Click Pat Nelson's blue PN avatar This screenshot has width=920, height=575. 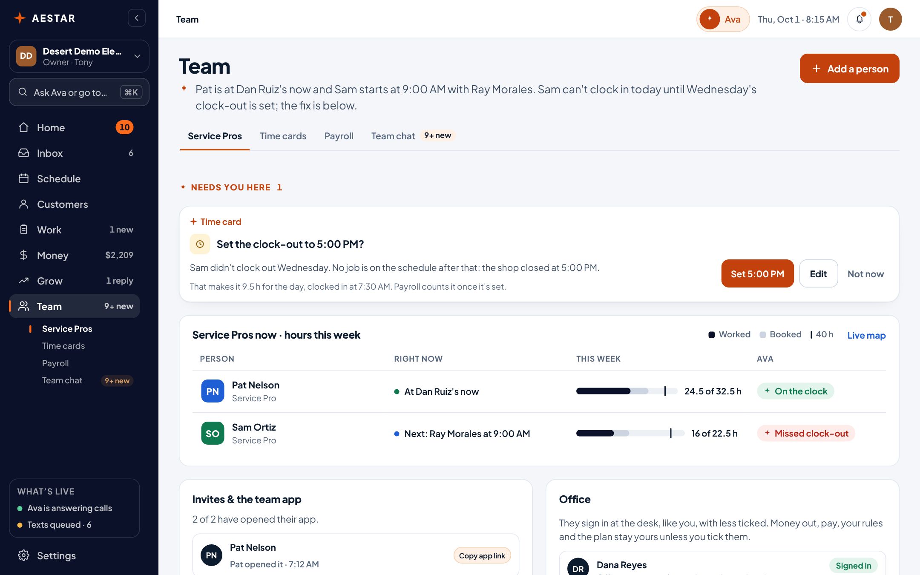(x=213, y=391)
